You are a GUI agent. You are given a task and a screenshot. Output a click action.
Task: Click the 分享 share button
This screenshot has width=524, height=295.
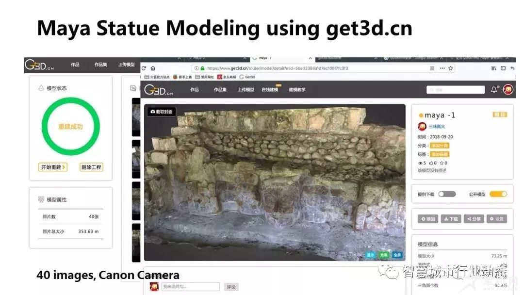pyautogui.click(x=474, y=219)
